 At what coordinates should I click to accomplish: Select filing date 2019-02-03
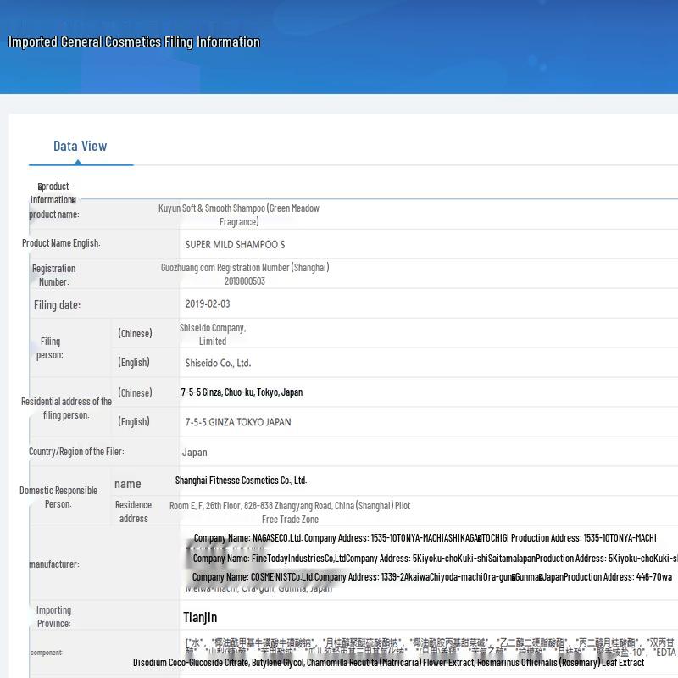[x=208, y=304]
